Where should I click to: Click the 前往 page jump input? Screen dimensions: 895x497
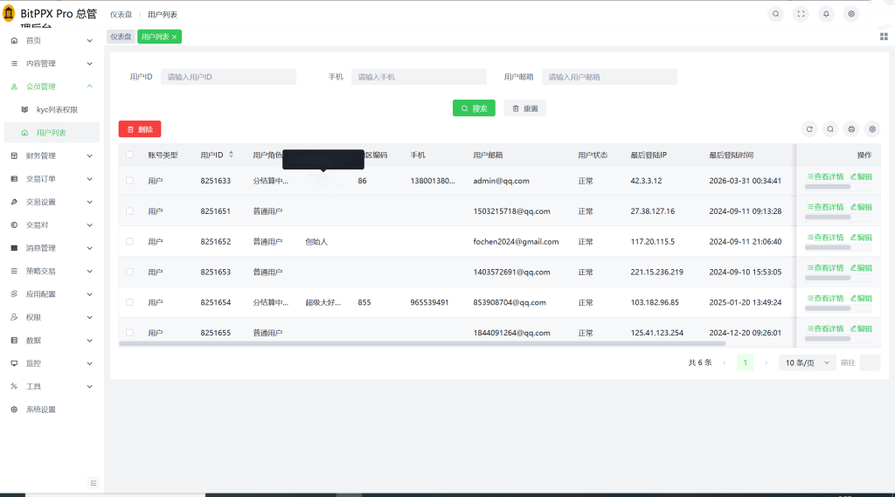click(x=870, y=362)
